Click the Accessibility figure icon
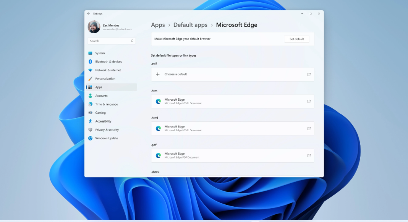The image size is (408, 222). tap(90, 121)
